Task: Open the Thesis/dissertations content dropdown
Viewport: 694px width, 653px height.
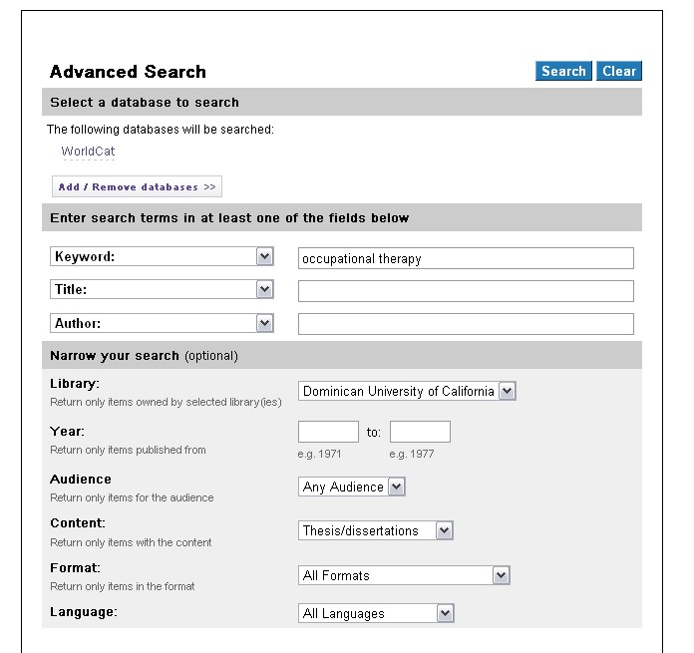Action: [376, 530]
